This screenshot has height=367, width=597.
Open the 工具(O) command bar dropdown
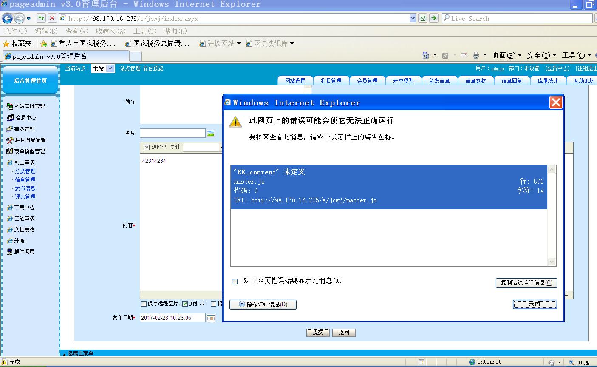pyautogui.click(x=576, y=55)
